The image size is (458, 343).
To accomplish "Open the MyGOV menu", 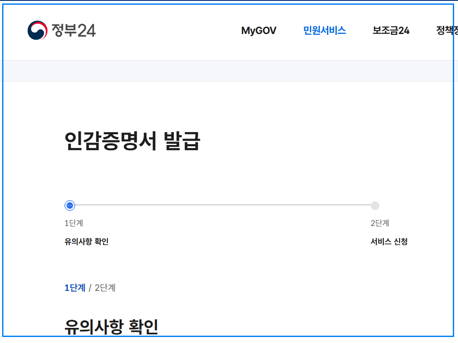I will point(260,31).
